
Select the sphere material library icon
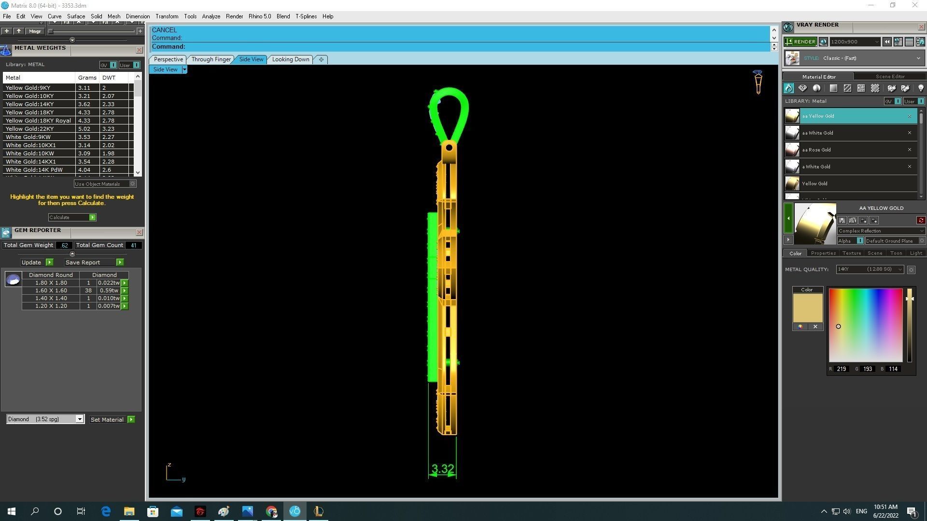pos(816,88)
